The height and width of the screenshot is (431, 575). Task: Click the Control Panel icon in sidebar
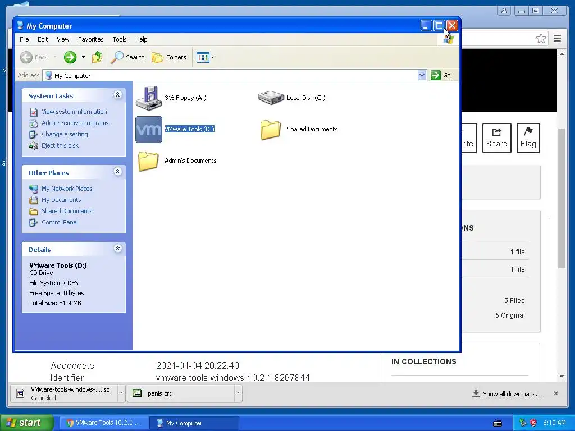[x=34, y=222]
